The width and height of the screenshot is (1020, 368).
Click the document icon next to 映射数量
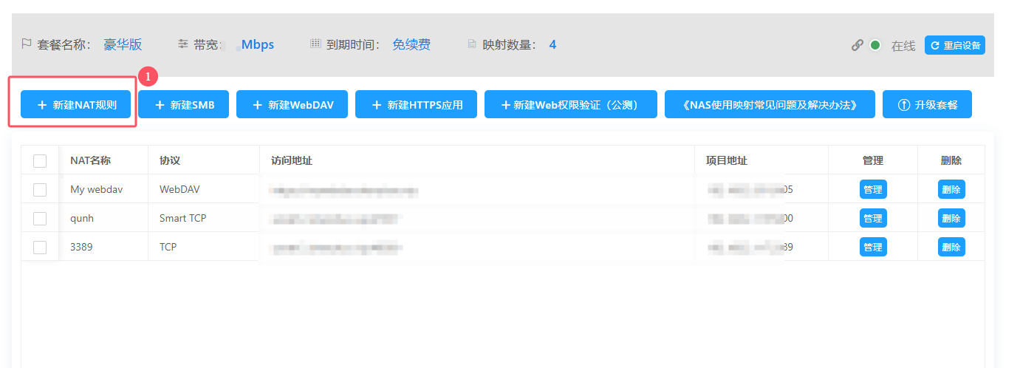tap(472, 44)
